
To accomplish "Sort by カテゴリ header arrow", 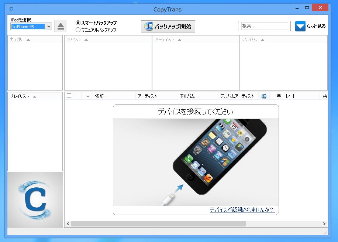I will (x=28, y=40).
